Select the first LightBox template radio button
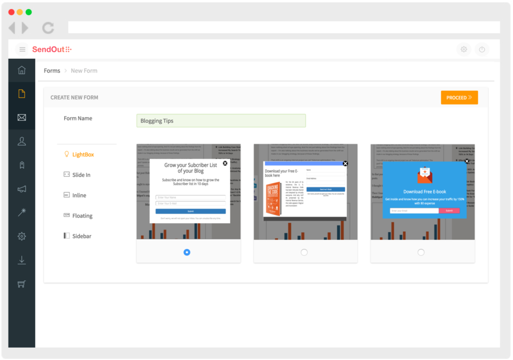This screenshot has height=360, width=513. click(x=188, y=252)
